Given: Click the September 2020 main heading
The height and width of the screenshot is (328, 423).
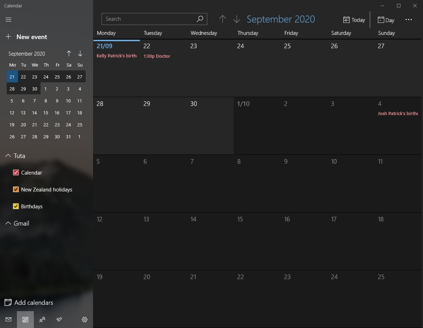Looking at the screenshot, I should pyautogui.click(x=281, y=19).
